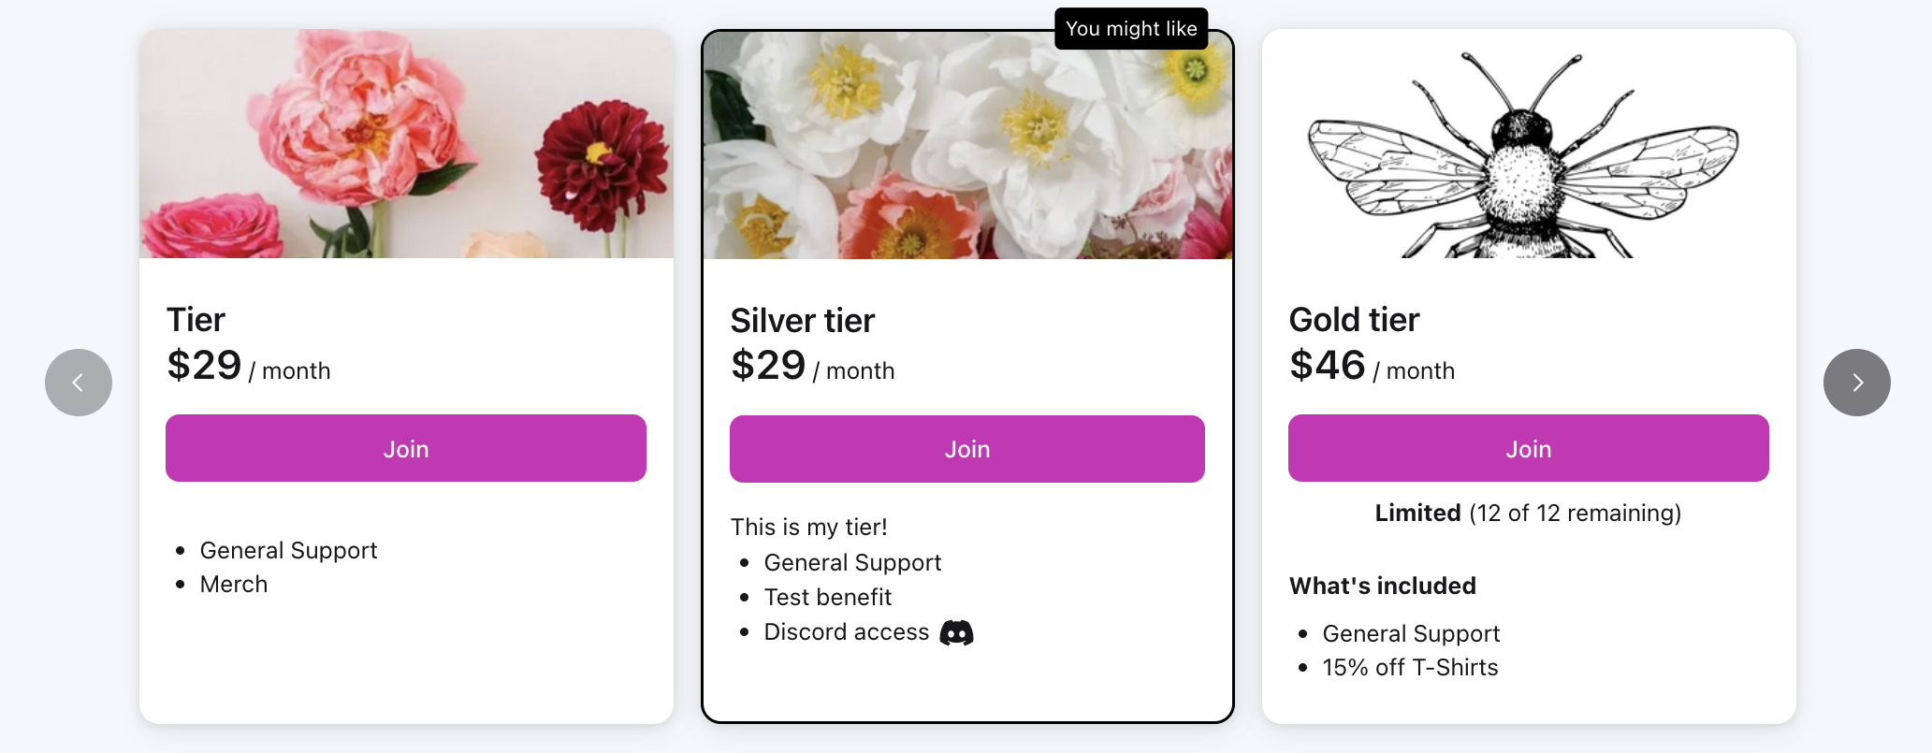Join the Gold tier membership

point(1528,449)
